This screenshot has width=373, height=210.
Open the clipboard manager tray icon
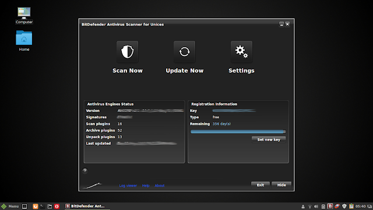[x=351, y=206]
